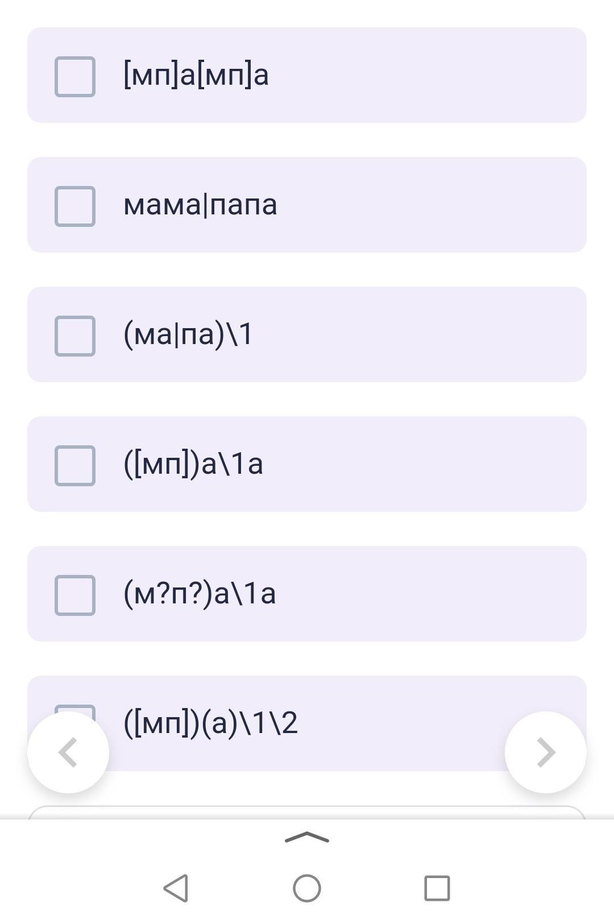Click the (ма|па)\1 answer text

pos(188,334)
